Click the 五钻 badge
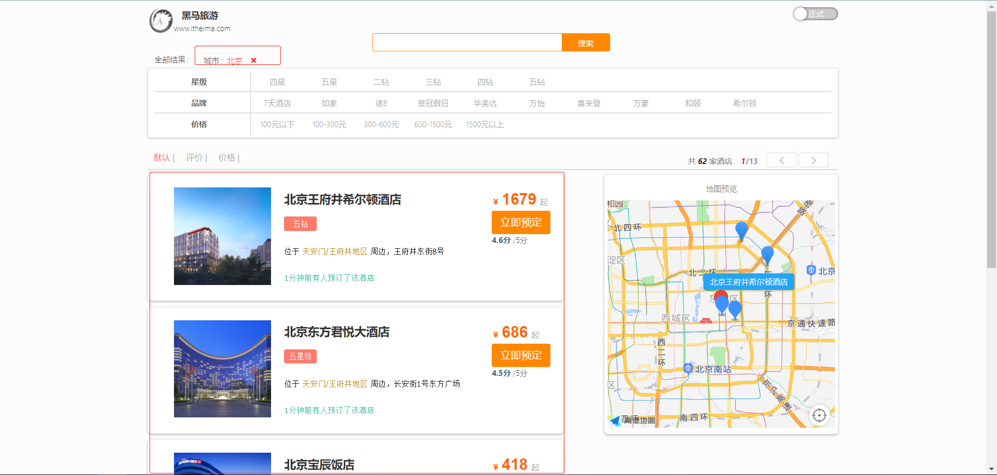The height and width of the screenshot is (475, 997). [x=300, y=224]
